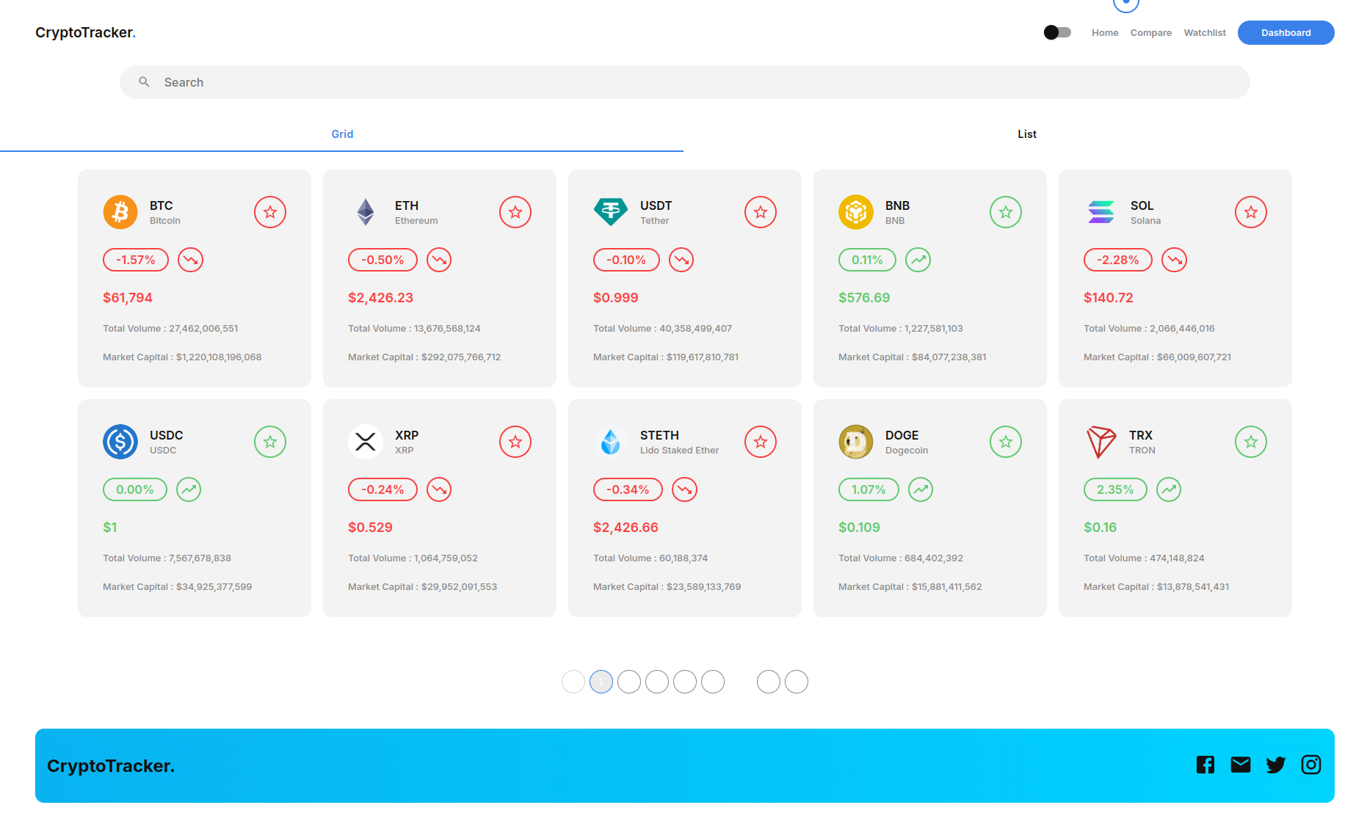Click downtrend arrow icon on SOL card
This screenshot has width=1367, height=838.
(1174, 260)
